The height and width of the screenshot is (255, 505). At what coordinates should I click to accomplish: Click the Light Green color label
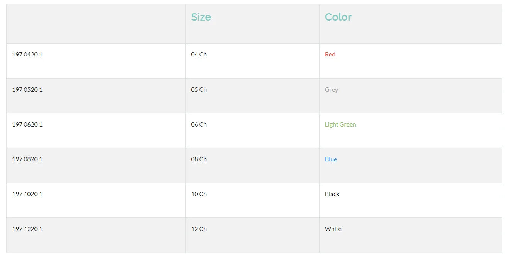click(340, 125)
